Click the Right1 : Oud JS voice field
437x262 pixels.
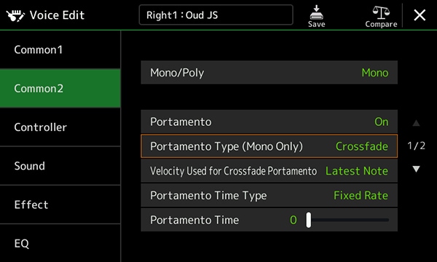pyautogui.click(x=216, y=15)
